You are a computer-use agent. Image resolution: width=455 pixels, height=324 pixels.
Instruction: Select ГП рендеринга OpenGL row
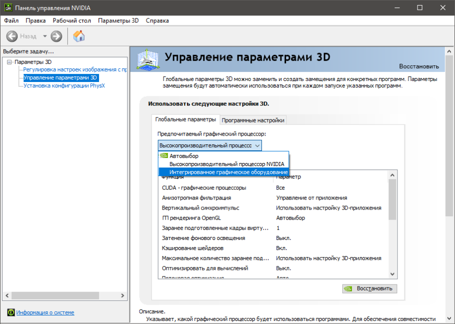273,218
